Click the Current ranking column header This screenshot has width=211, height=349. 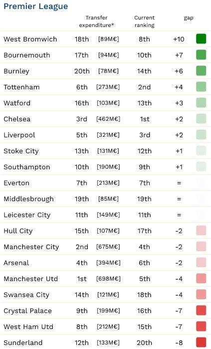144,21
